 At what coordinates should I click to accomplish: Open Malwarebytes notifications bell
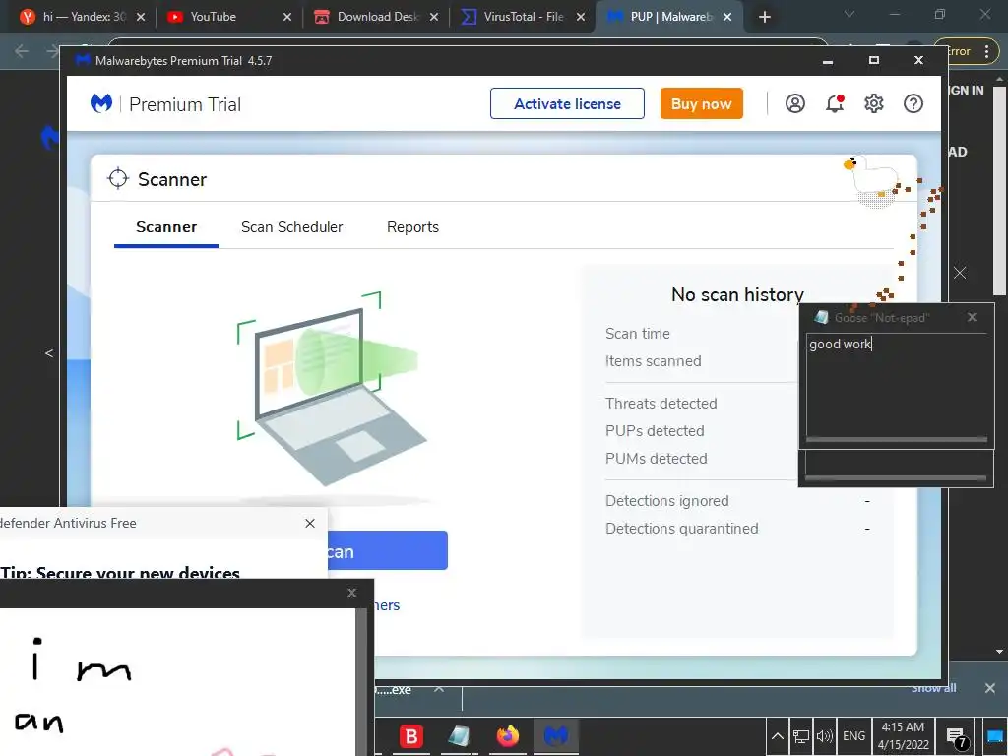[x=835, y=103]
